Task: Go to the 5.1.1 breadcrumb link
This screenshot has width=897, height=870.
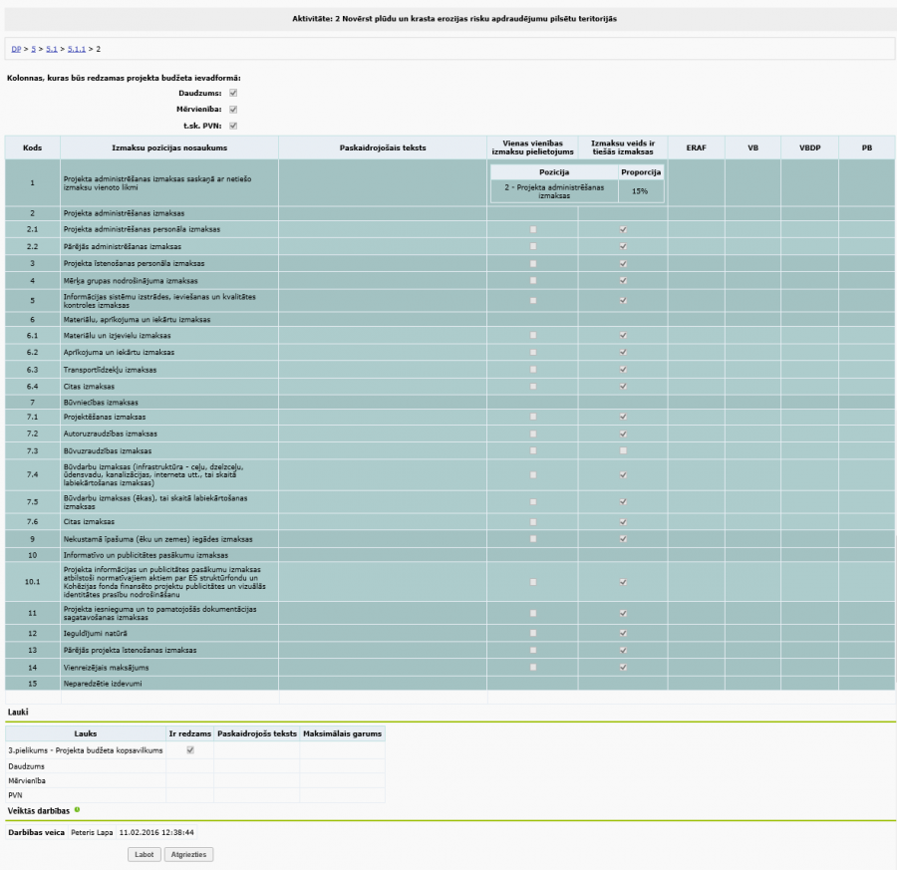Action: 76,48
